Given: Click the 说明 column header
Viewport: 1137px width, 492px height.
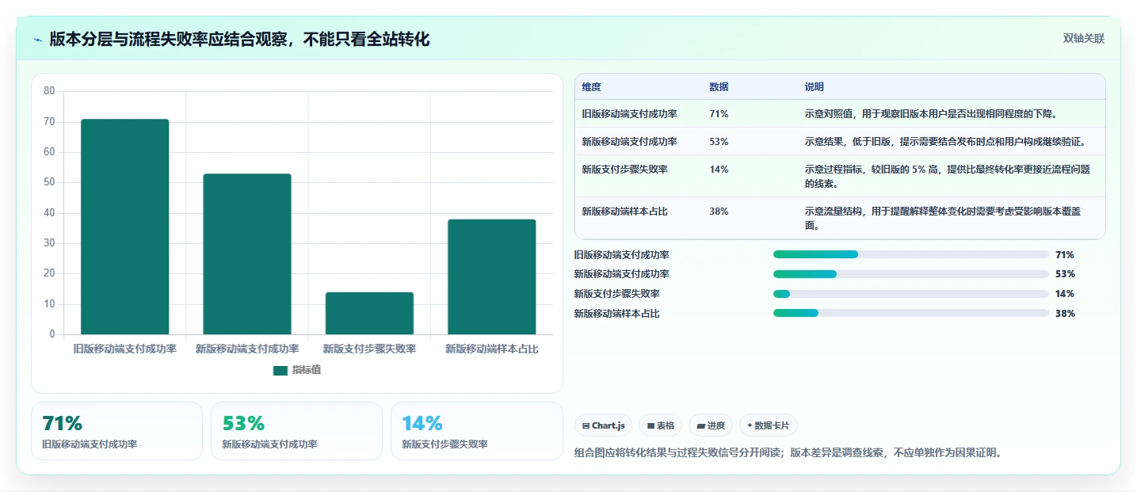Looking at the screenshot, I should click(x=814, y=87).
